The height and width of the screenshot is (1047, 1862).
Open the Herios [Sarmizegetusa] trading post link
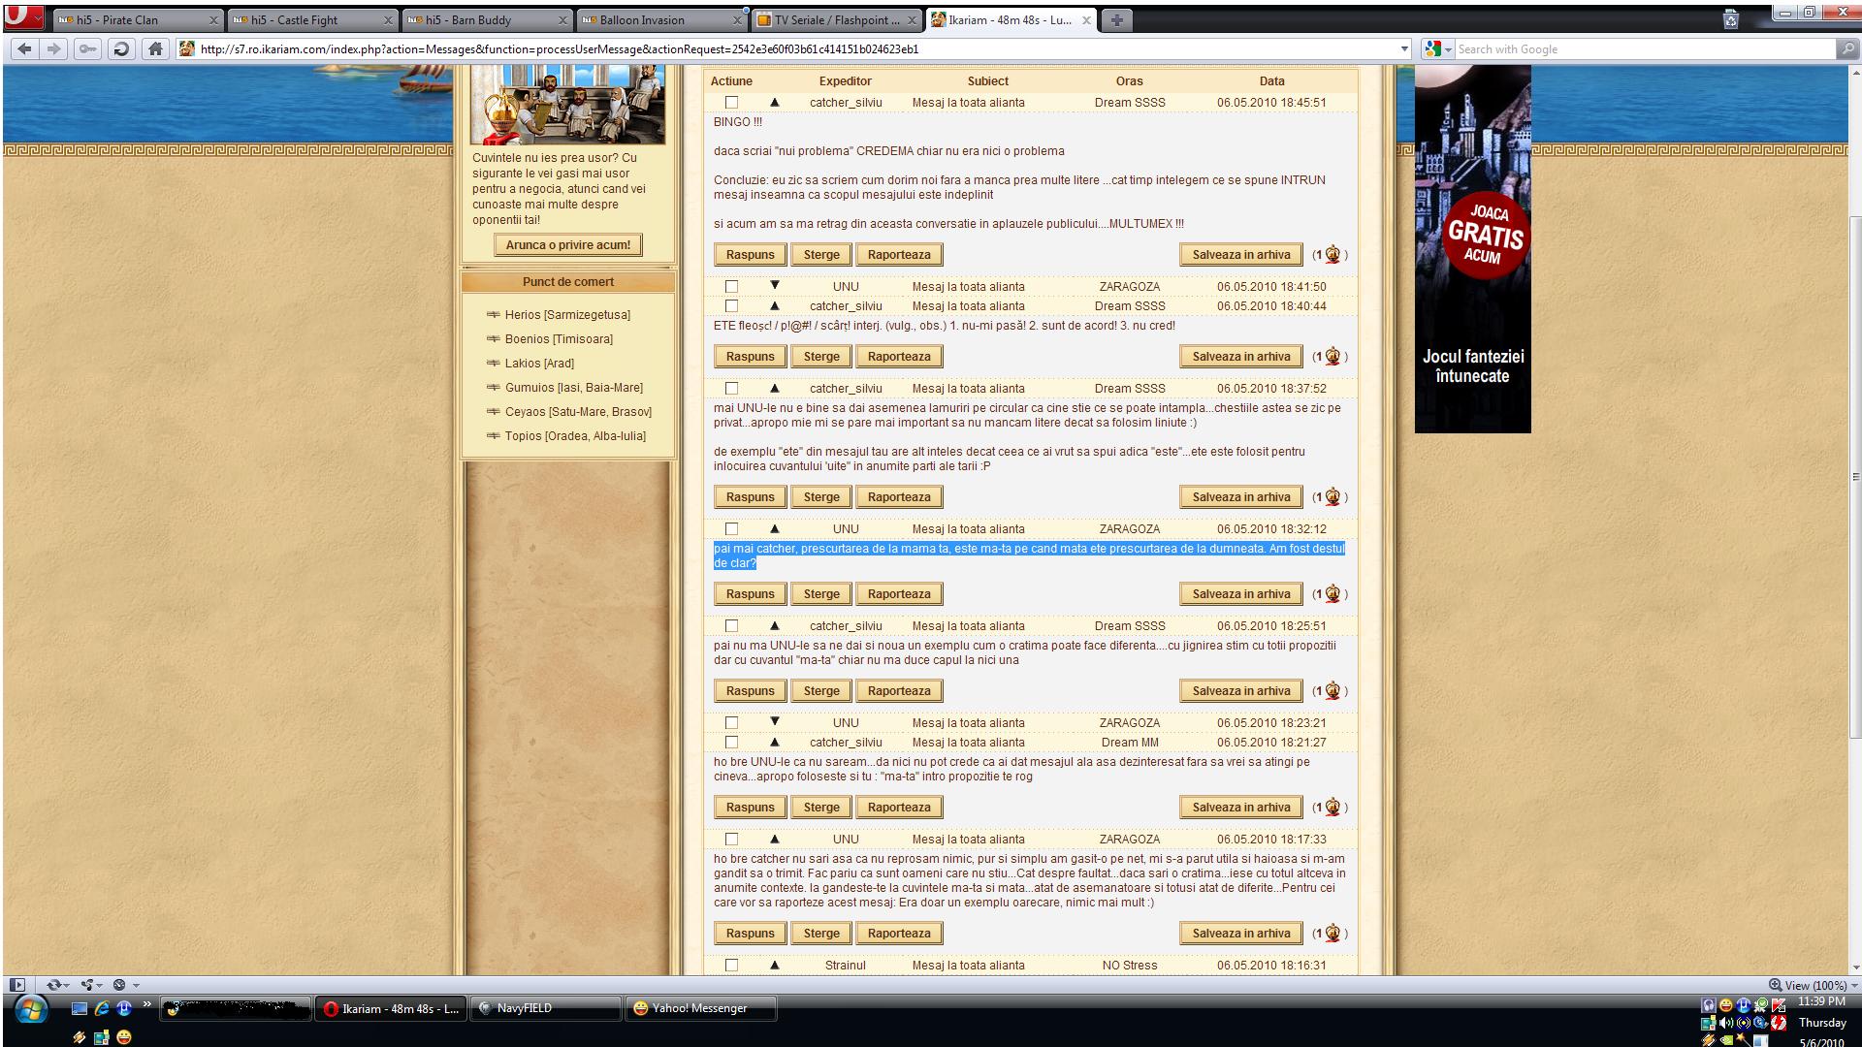click(566, 315)
